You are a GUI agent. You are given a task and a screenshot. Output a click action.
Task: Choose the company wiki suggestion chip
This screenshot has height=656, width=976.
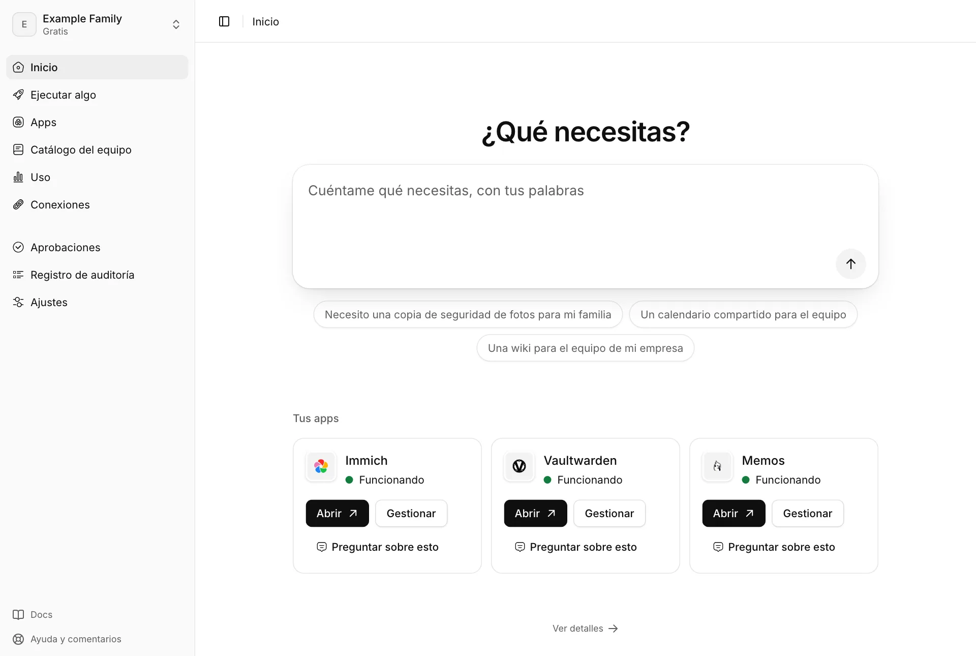coord(585,348)
